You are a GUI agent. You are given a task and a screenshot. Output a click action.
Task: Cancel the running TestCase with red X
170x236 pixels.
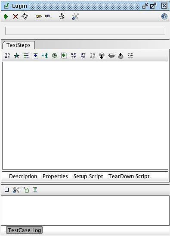coord(15,16)
